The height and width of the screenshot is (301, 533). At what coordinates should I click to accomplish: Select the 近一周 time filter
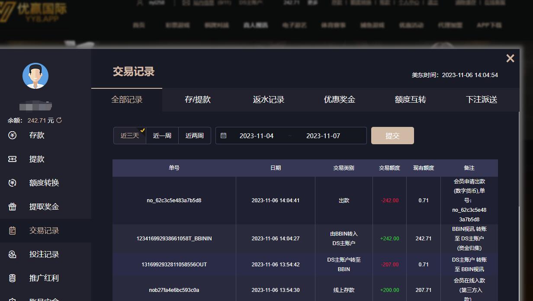point(162,136)
